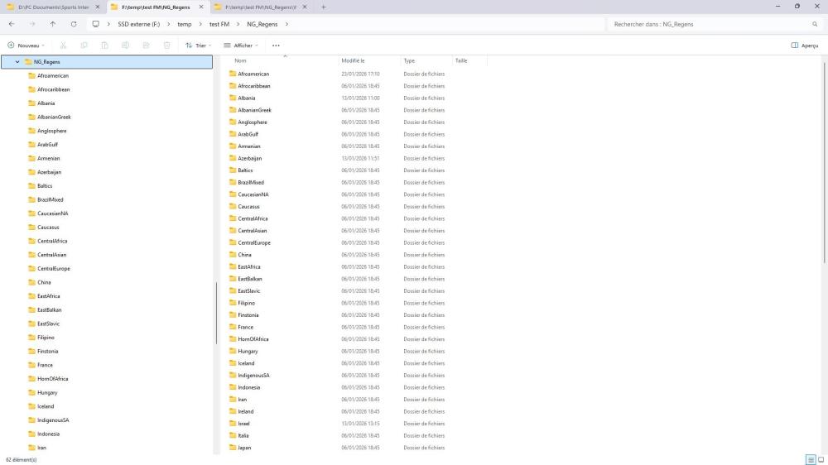The height and width of the screenshot is (465, 828).
Task: Click the Cut scissors icon
Action: (x=63, y=46)
